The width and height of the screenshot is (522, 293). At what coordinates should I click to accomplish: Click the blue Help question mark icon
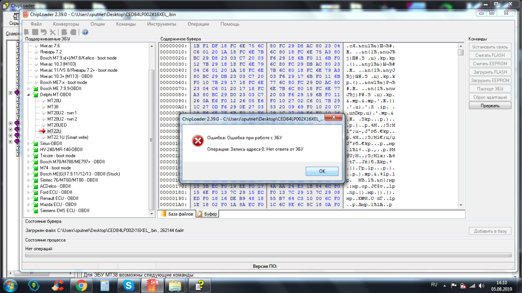[x=85, y=32]
